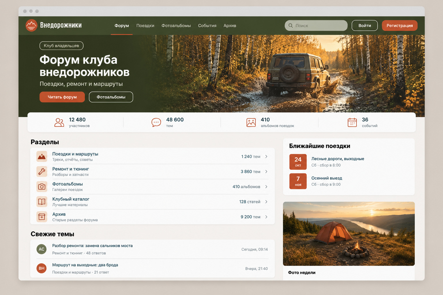Open the Поездки nav tab

point(145,26)
